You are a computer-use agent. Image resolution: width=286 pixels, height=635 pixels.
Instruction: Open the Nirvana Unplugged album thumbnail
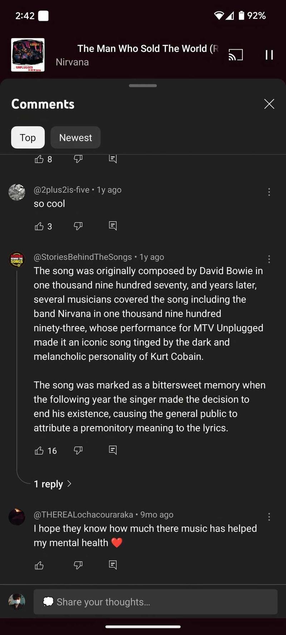coord(28,55)
